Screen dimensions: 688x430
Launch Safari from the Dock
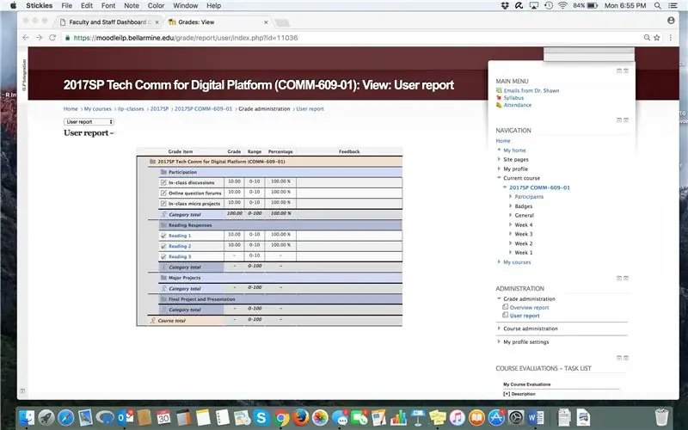tap(66, 417)
